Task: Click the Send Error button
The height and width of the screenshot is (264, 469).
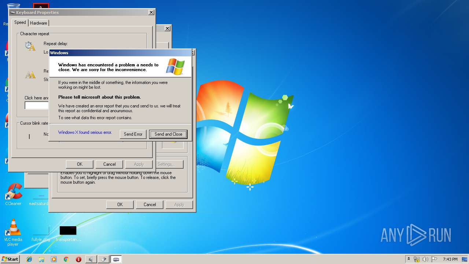Action: point(133,134)
